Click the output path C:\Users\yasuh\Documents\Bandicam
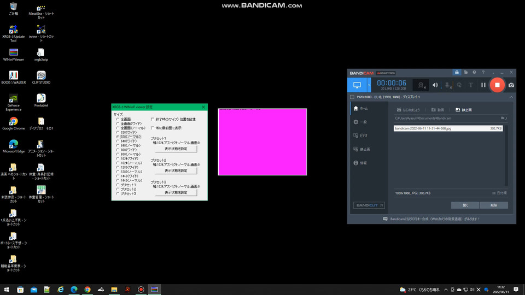Image resolution: width=525 pixels, height=295 pixels. [x=423, y=118]
